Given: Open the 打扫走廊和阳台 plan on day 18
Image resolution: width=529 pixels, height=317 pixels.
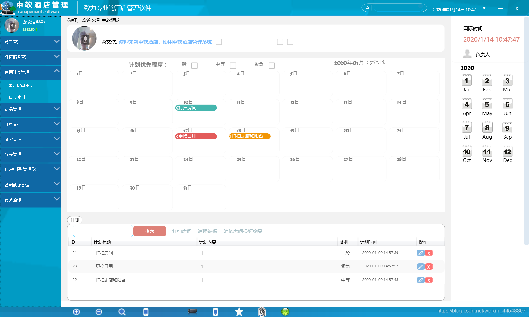Looking at the screenshot, I should (250, 136).
